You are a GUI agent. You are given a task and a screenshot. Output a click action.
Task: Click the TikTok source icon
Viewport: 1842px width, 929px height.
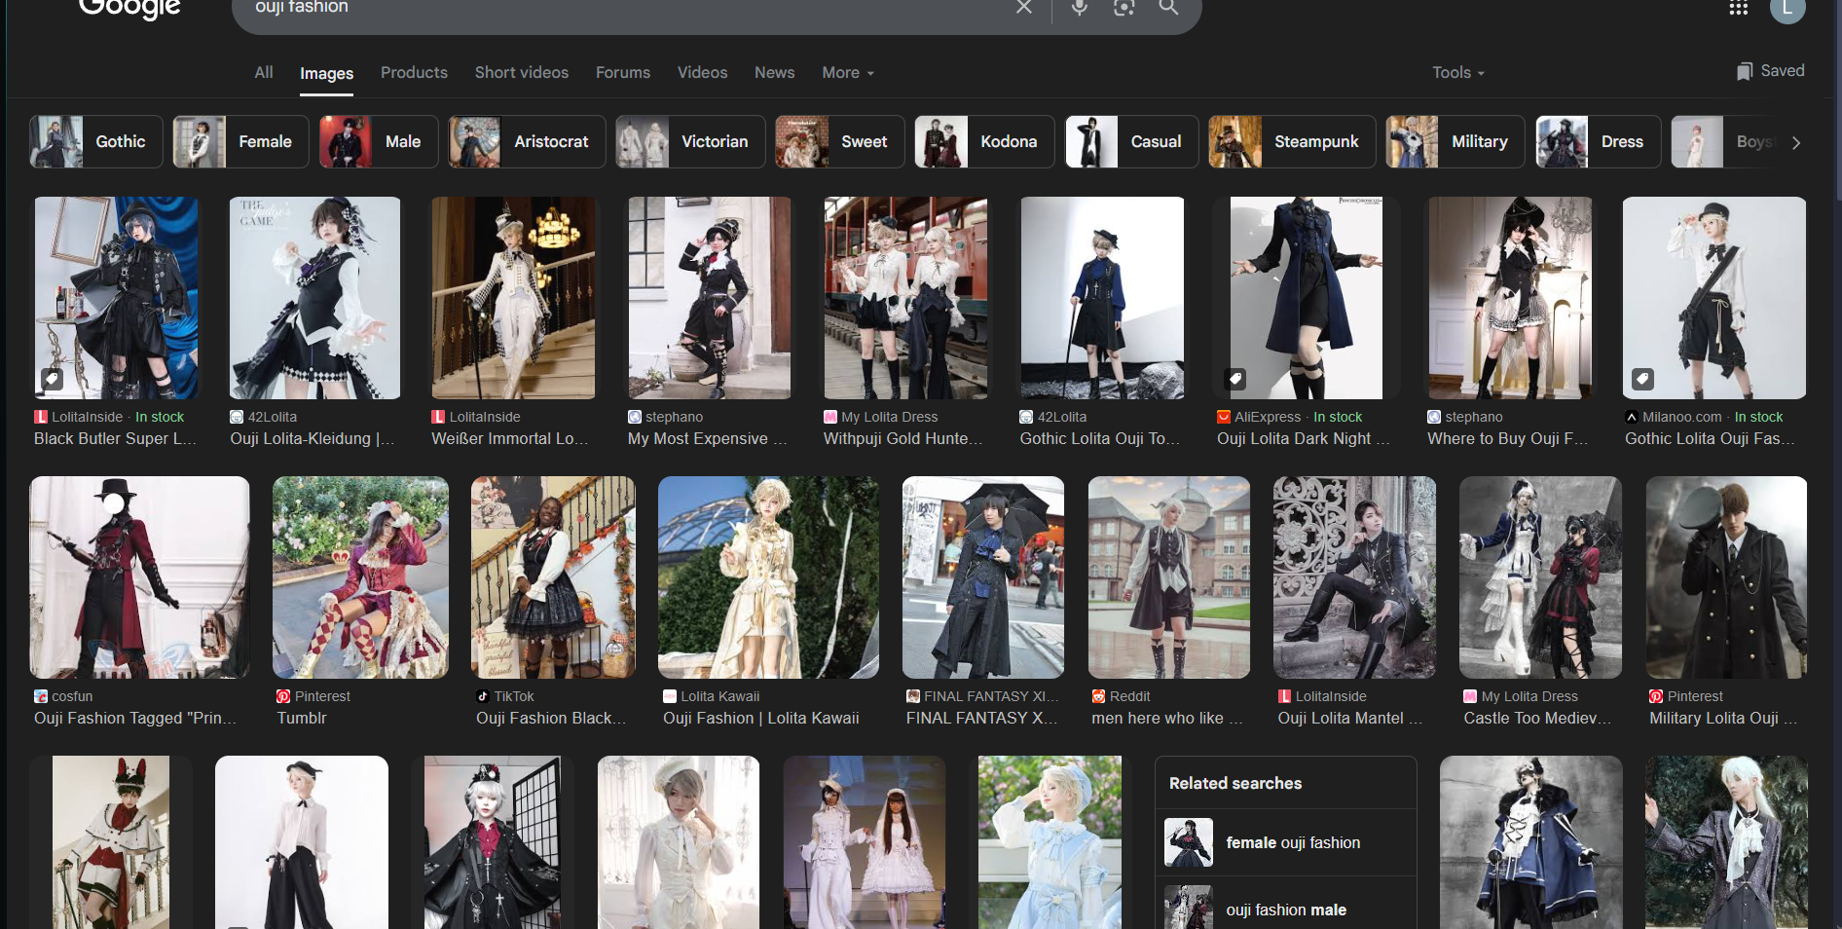[482, 696]
